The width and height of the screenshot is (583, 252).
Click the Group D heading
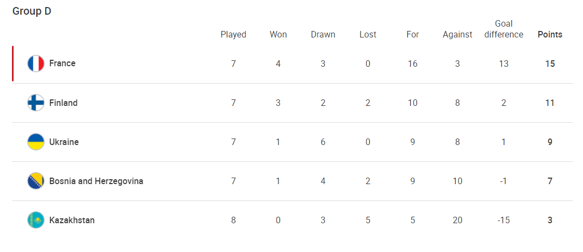pos(32,11)
